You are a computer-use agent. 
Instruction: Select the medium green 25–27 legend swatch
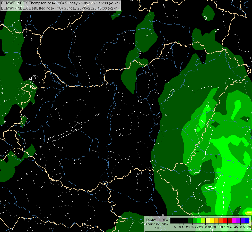(195, 220)
